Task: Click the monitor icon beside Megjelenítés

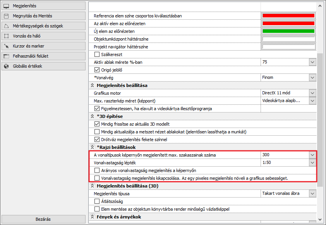Action: (7, 6)
